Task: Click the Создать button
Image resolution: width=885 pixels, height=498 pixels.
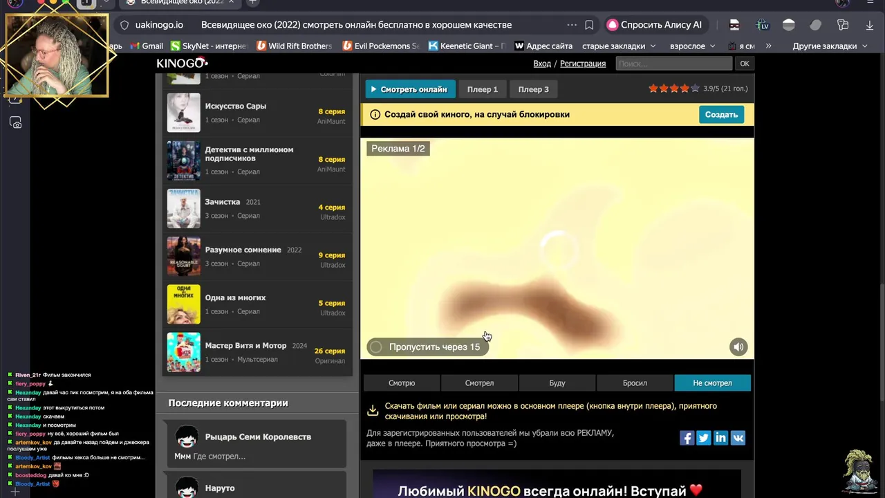Action: [x=721, y=115]
